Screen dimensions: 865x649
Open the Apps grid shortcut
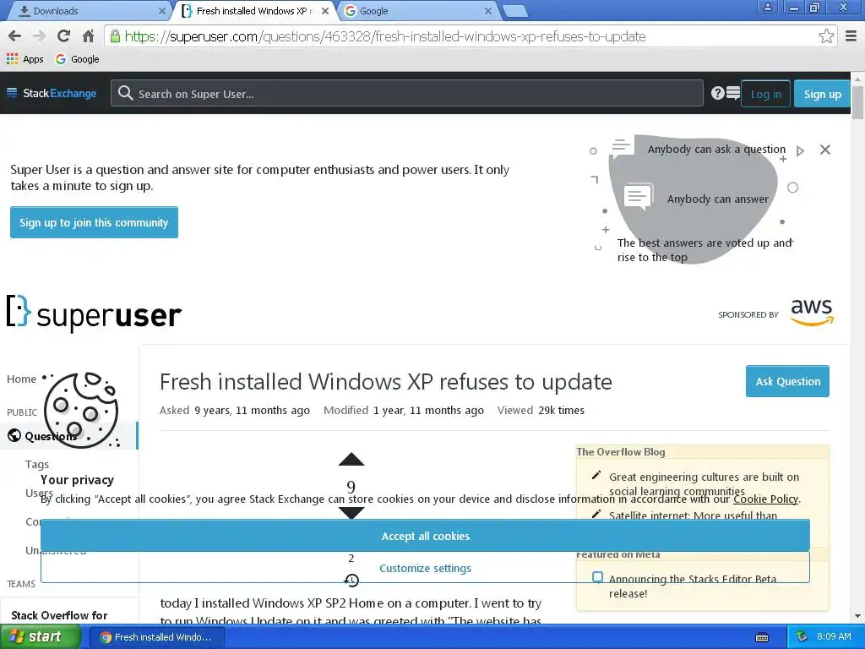pyautogui.click(x=25, y=59)
